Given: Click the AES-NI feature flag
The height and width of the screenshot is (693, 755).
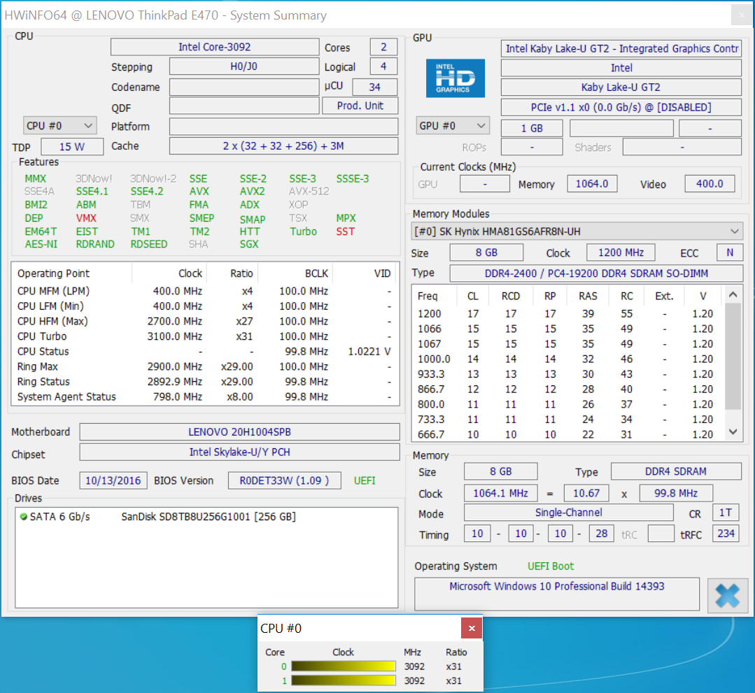Looking at the screenshot, I should click(x=41, y=244).
